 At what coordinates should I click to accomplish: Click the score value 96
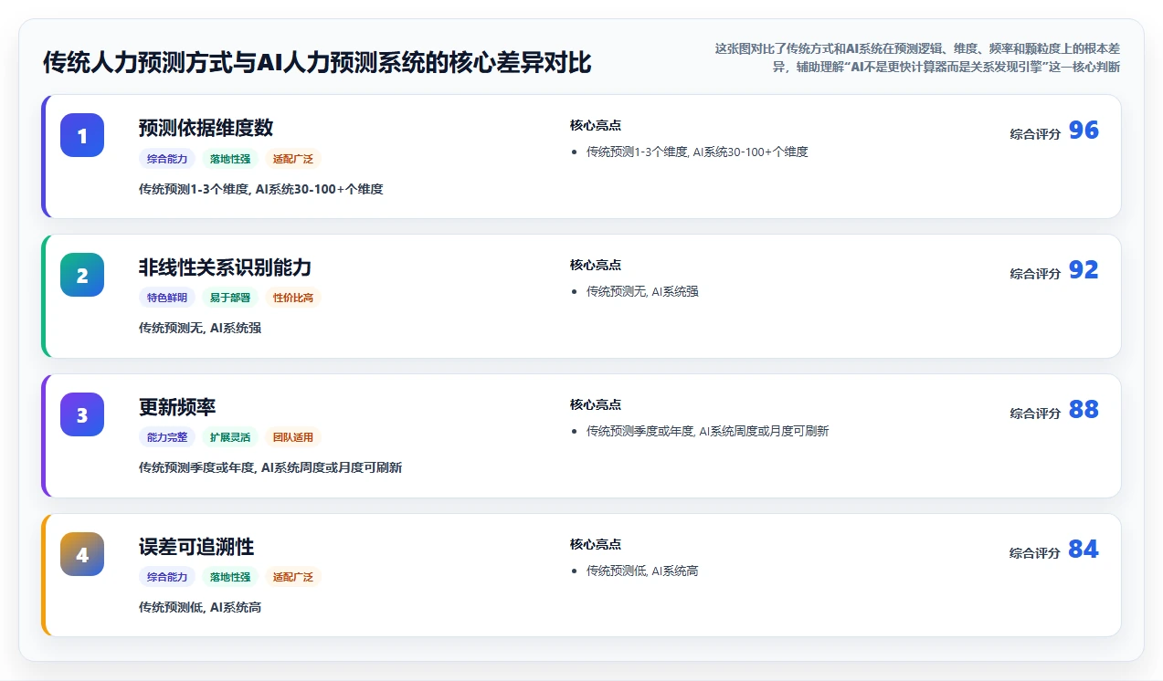[1084, 131]
